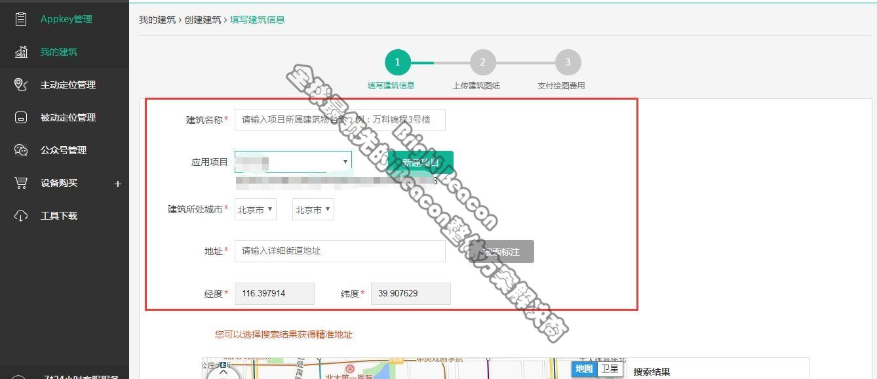
Task: Click the map pan control arrow
Action: point(224,372)
